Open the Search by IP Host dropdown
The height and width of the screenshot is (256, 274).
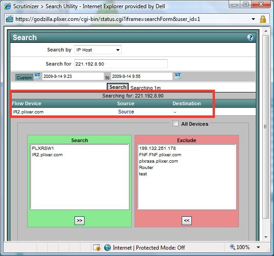coord(98,50)
